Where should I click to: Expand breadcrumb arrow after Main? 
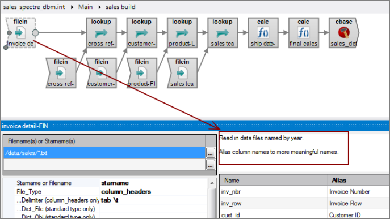99,7
